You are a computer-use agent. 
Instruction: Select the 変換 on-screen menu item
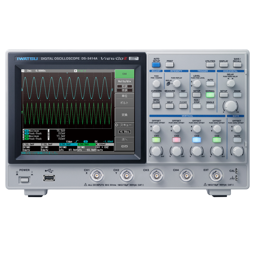(x=125, y=115)
